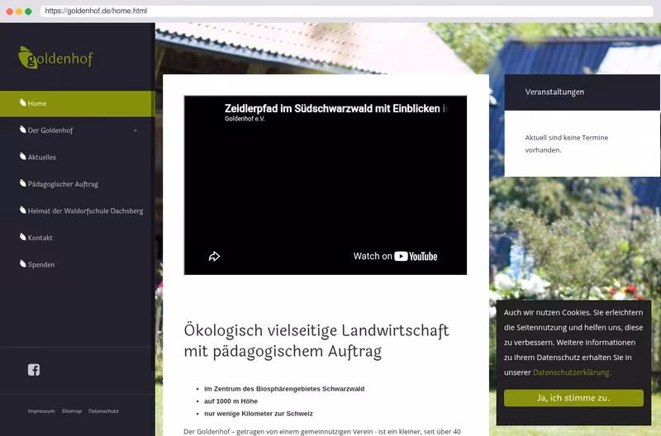Viewport: 661px width, 436px height.
Task: Open the Datenschutz footer link
Action: tap(103, 410)
